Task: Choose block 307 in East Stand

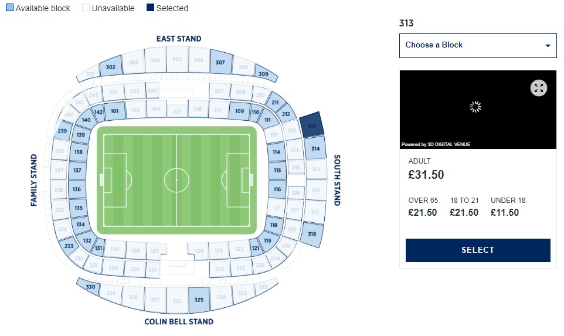Action: point(220,62)
